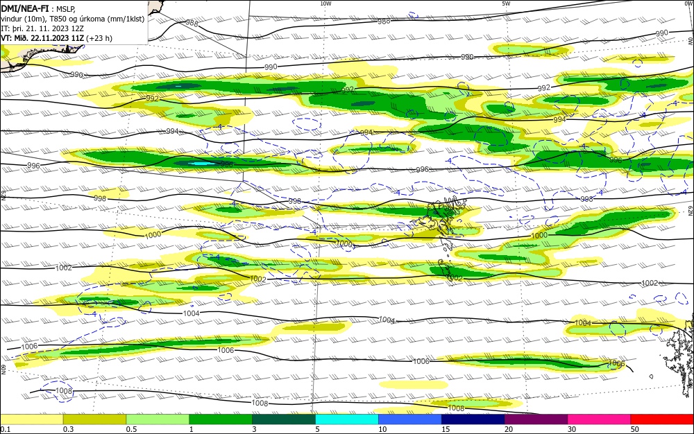Click the '0.1' legend scale value

[6, 429]
